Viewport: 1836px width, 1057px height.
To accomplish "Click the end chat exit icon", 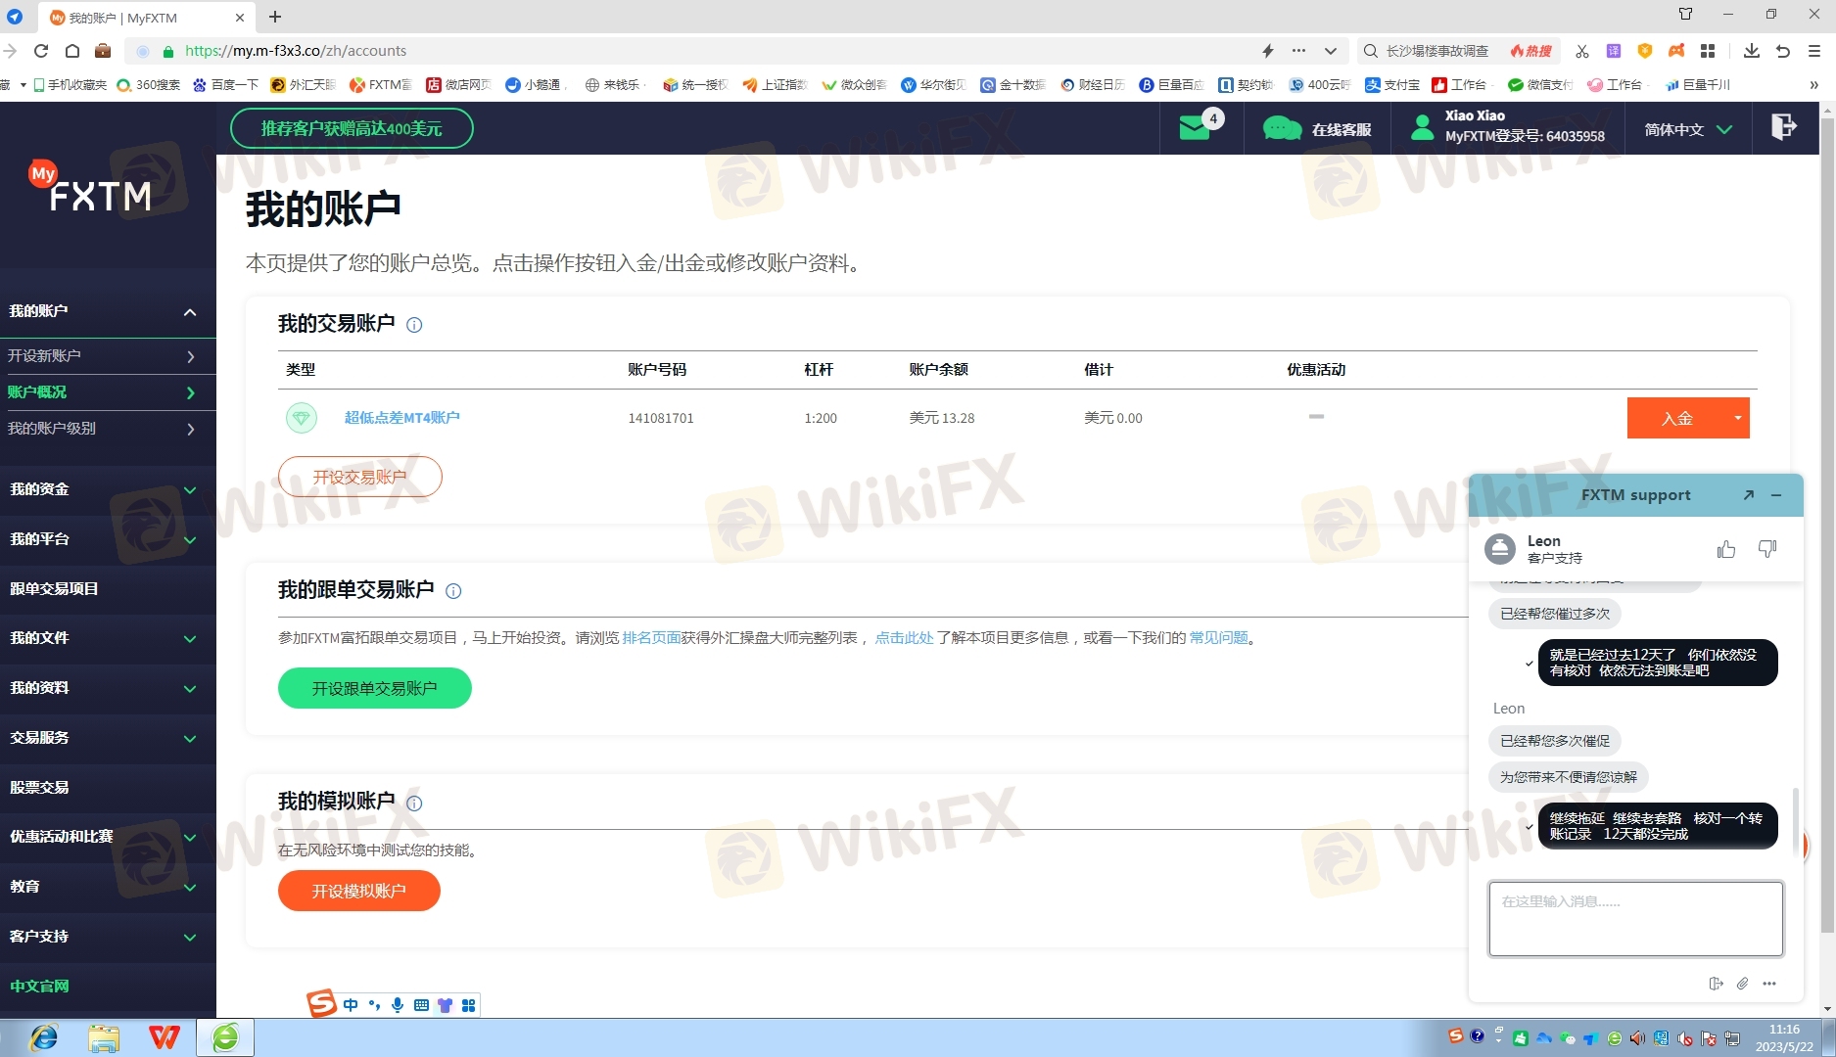I will point(1716,984).
